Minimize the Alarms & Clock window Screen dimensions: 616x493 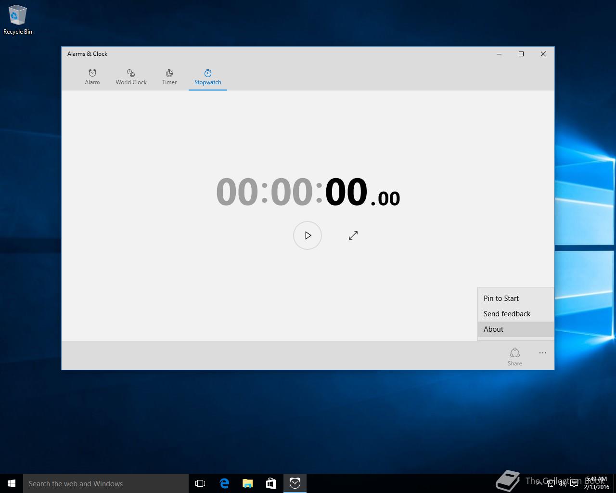(499, 54)
